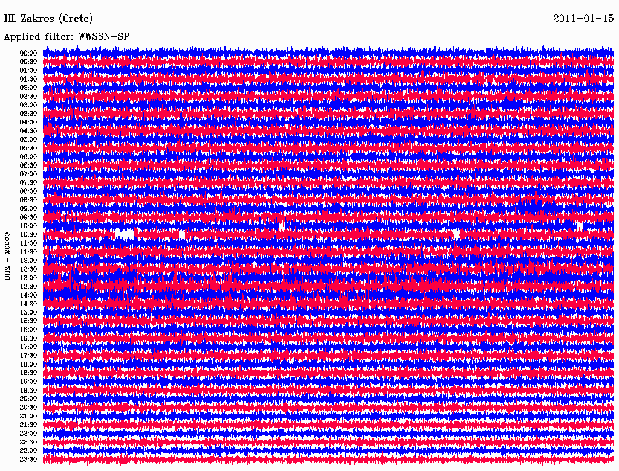Image resolution: width=619 pixels, height=471 pixels.
Task: Select the 10:00 time label
Action: click(x=28, y=226)
